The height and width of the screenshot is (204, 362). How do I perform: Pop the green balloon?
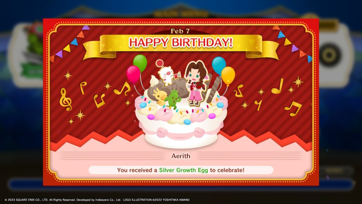(x=140, y=63)
